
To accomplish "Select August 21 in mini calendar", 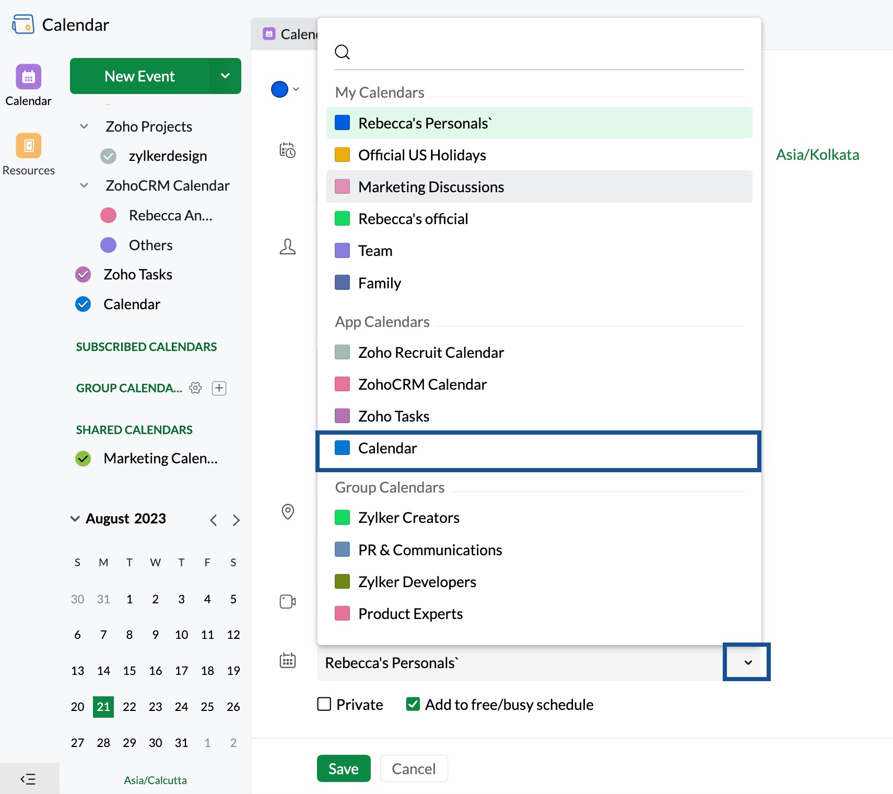I will 103,707.
